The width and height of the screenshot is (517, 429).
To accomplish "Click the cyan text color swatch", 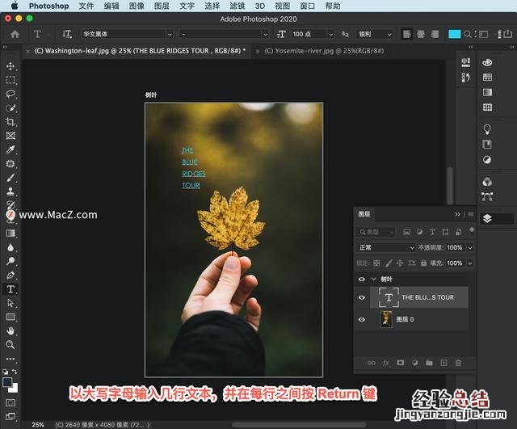I will click(455, 35).
